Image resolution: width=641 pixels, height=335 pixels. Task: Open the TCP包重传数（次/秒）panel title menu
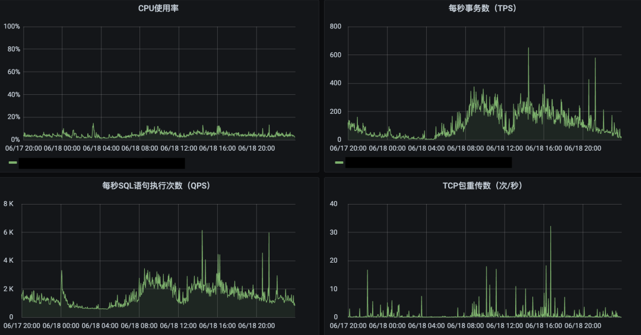[483, 186]
